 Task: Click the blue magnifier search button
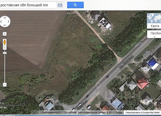[75, 5]
